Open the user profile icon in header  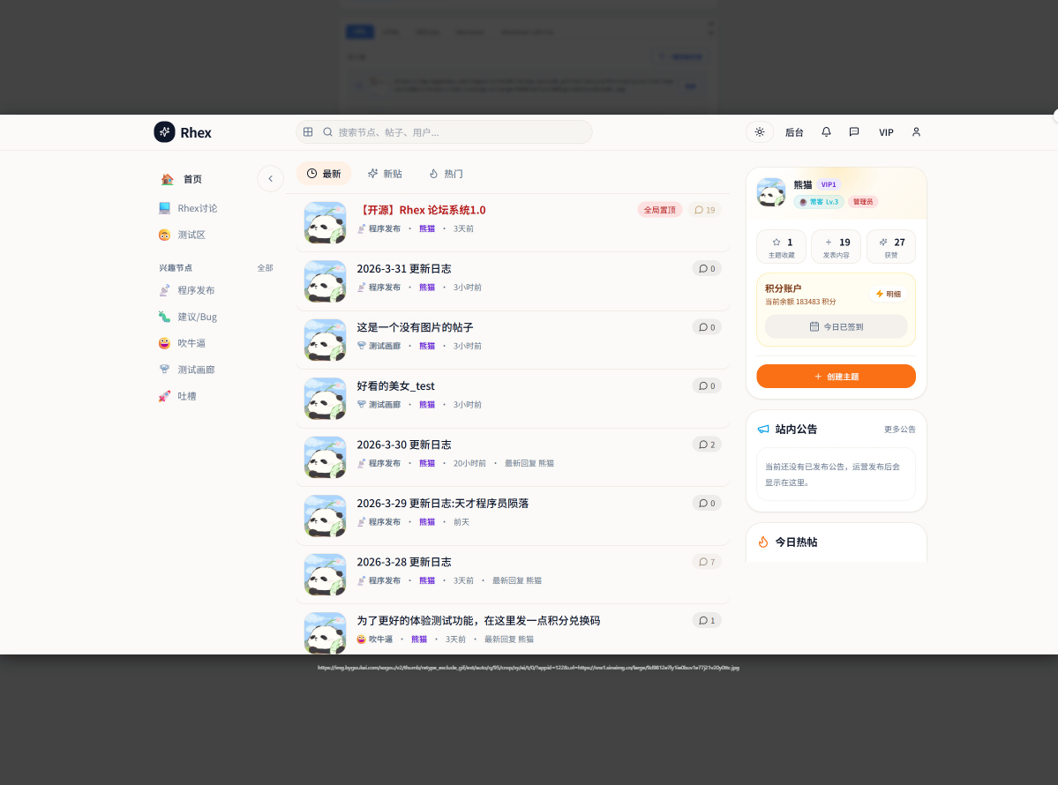point(916,132)
